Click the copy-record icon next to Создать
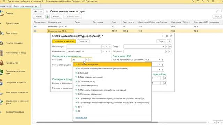This screenshot has height=125, width=223. point(47,17)
